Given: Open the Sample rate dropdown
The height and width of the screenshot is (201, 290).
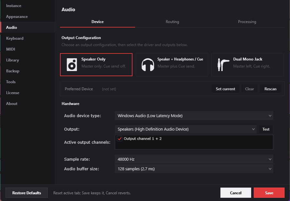Looking at the screenshot, I should point(194,159).
